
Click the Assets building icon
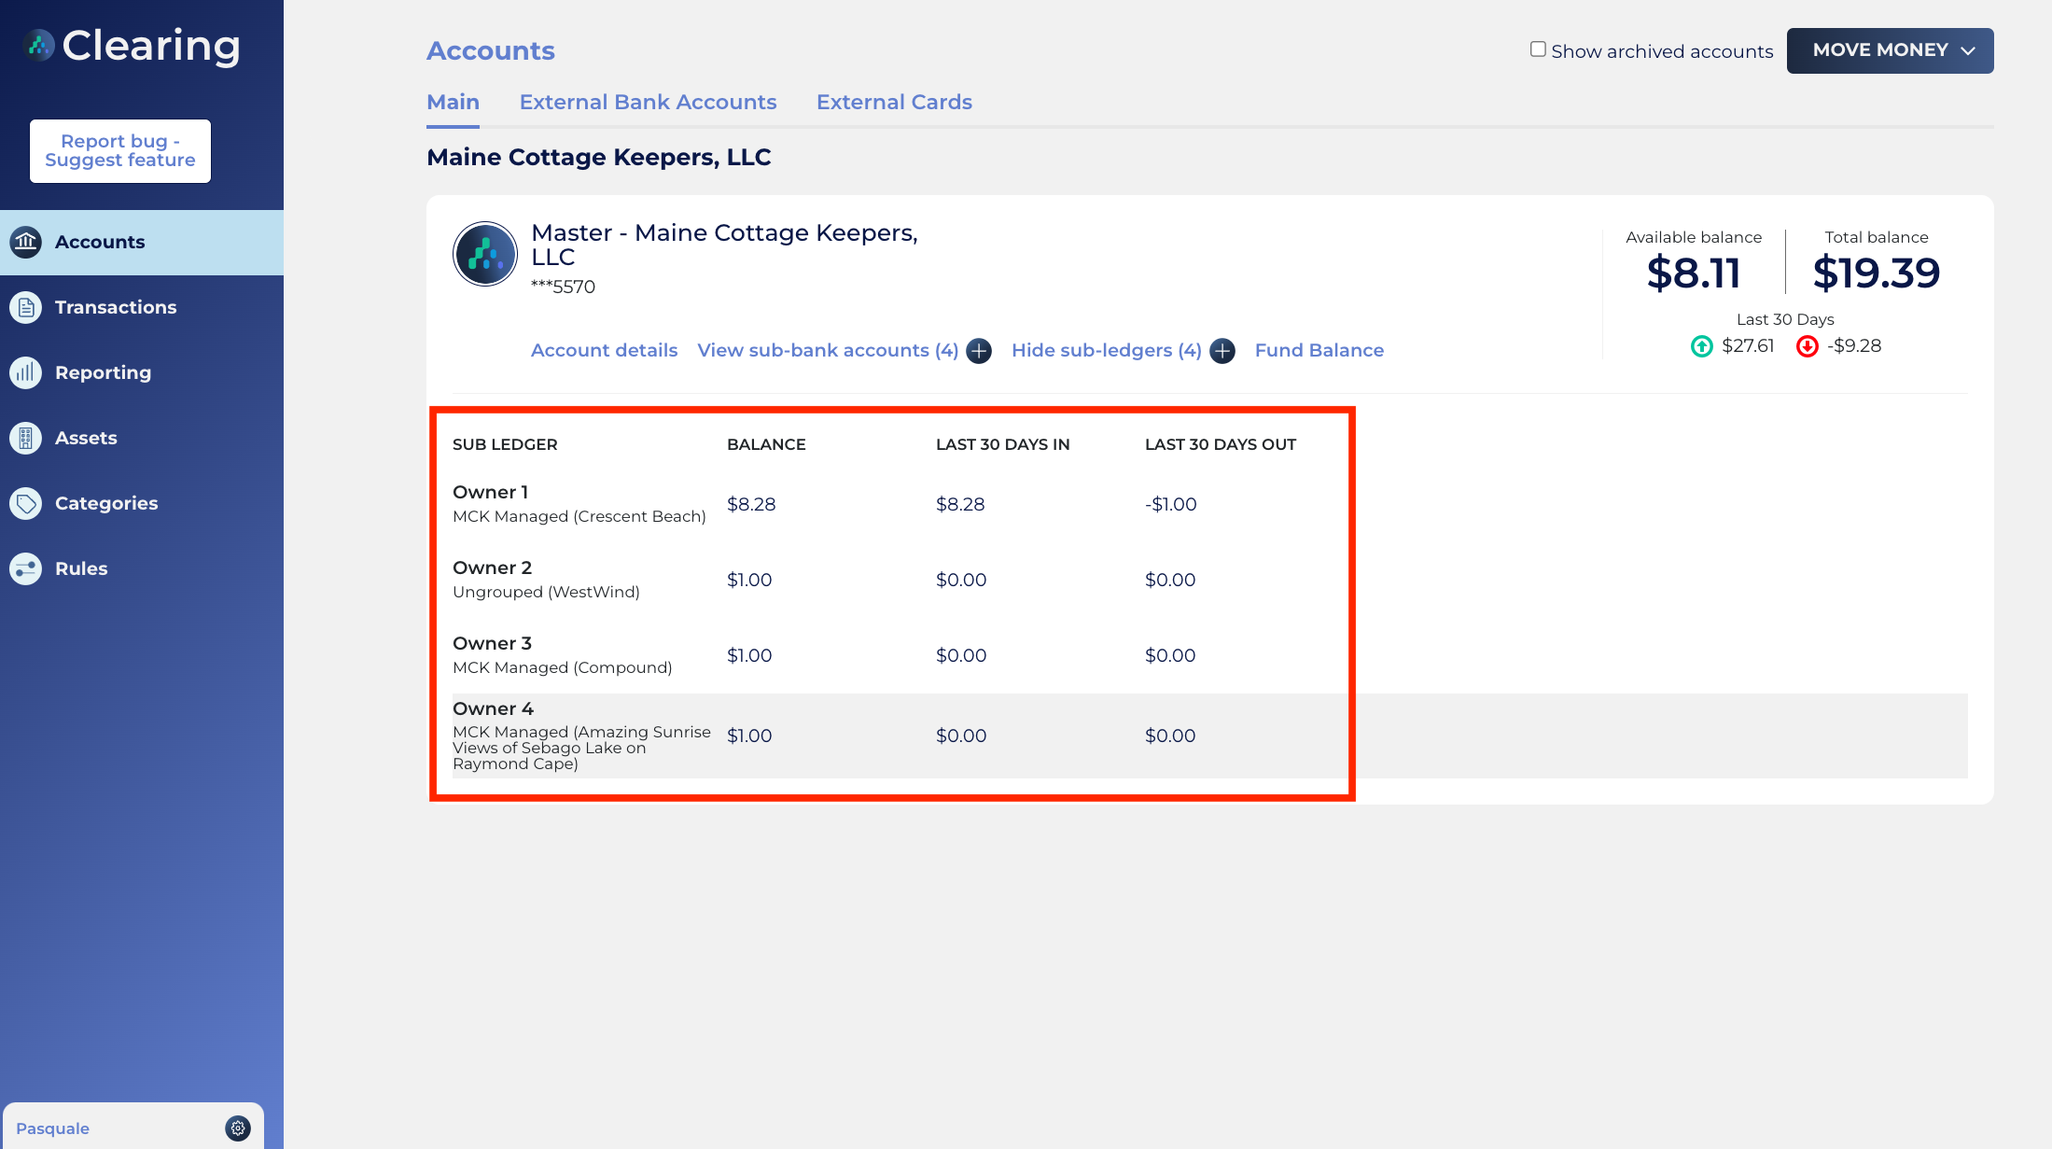click(x=26, y=439)
